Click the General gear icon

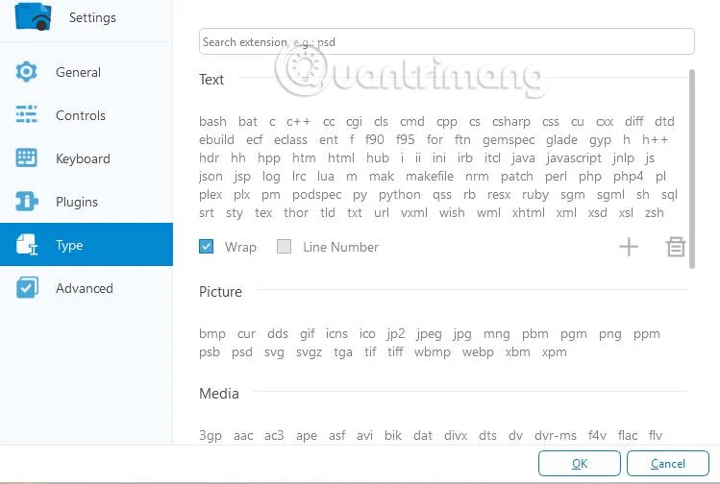[26, 72]
